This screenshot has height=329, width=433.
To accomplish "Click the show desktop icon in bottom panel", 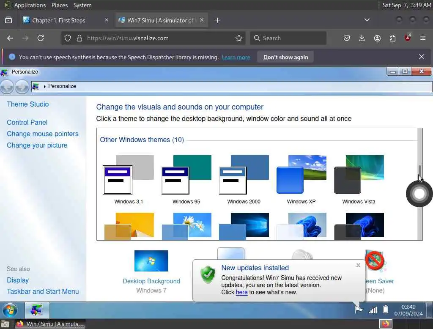I will pos(5,324).
